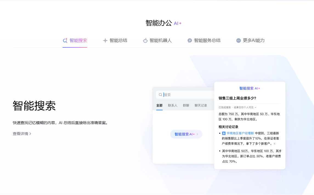Click the round icon beside 智能服务总结

point(190,41)
